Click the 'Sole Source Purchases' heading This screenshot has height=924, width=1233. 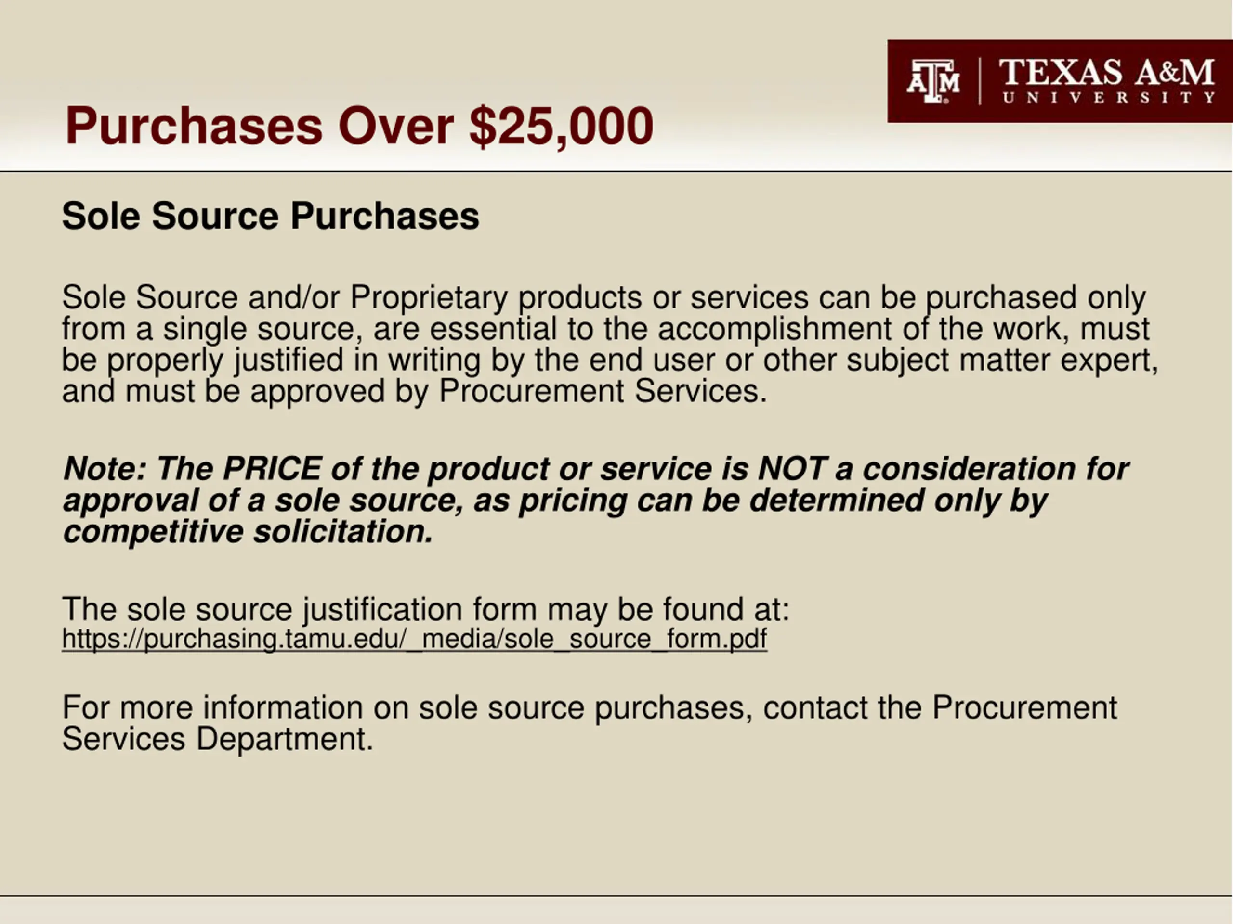point(270,216)
